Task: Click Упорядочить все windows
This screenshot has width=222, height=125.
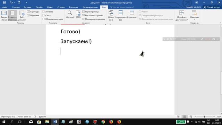Action: 121,16
